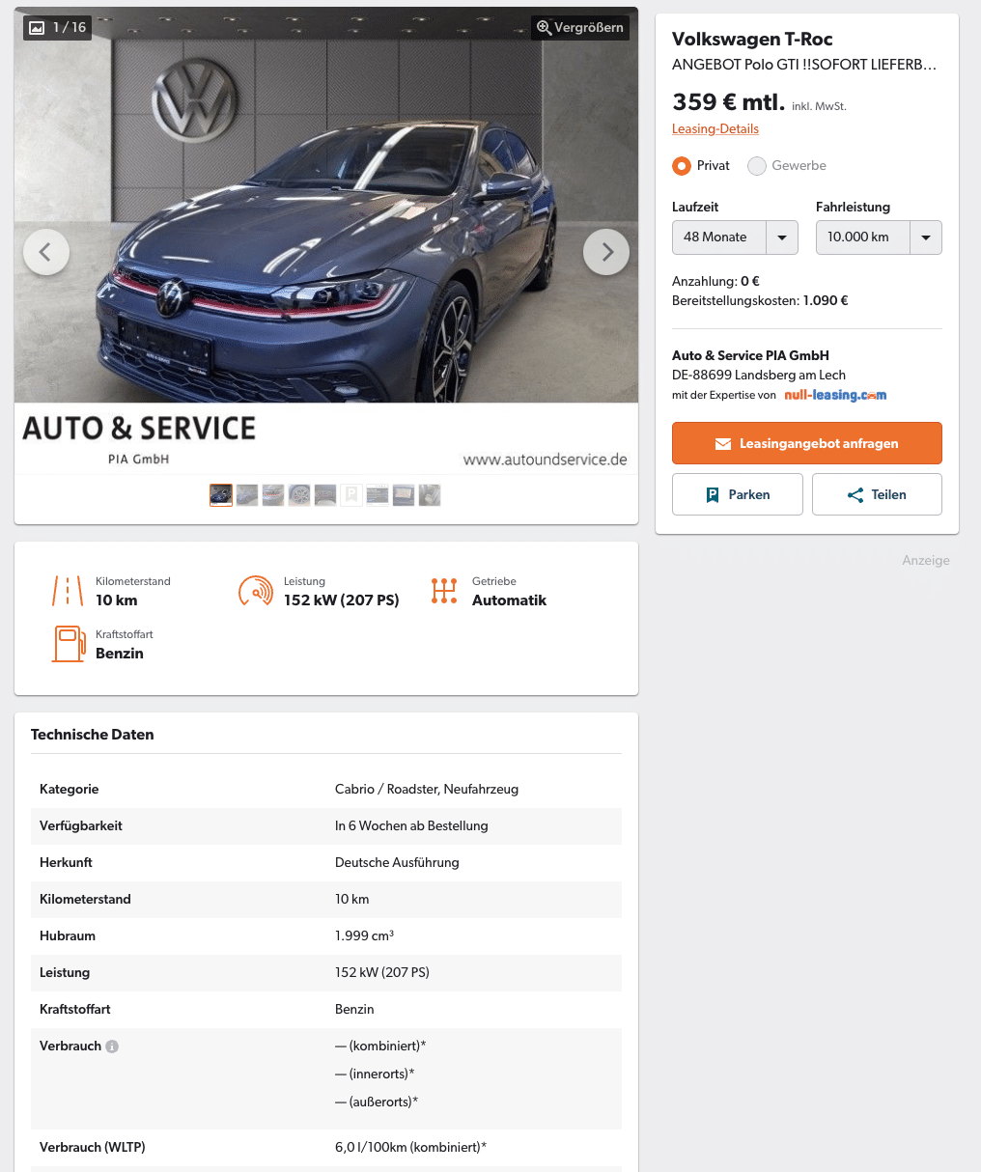Image resolution: width=981 pixels, height=1172 pixels.
Task: Go to the previous car photo arrow
Action: (x=46, y=252)
